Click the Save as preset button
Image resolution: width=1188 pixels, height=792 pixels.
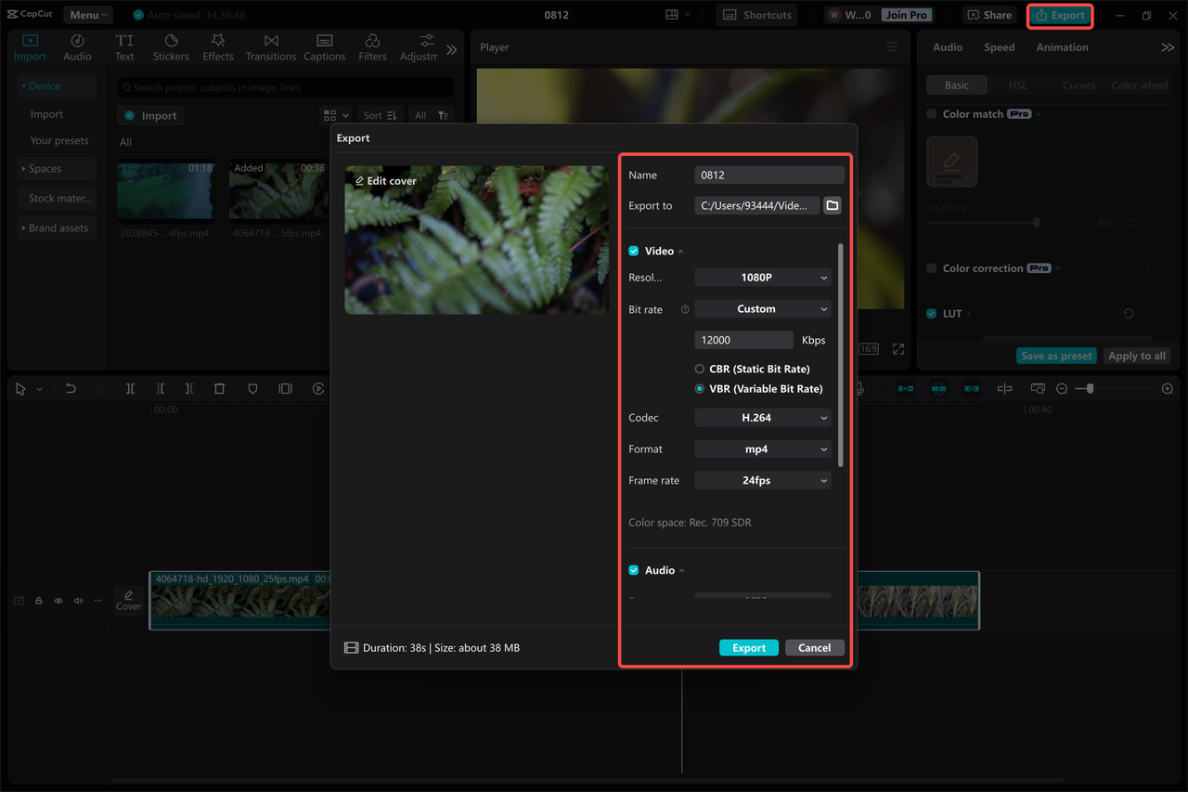pyautogui.click(x=1056, y=355)
